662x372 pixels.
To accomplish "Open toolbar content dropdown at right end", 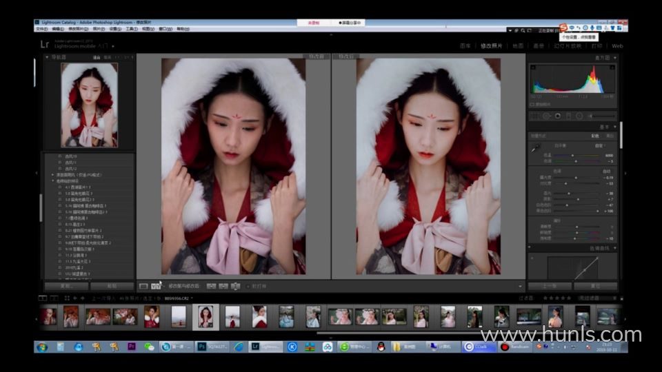I will coord(520,287).
